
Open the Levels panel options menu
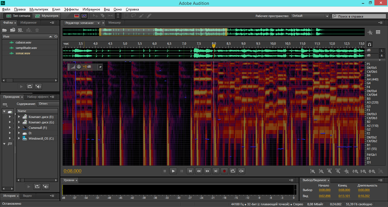pos(291,180)
